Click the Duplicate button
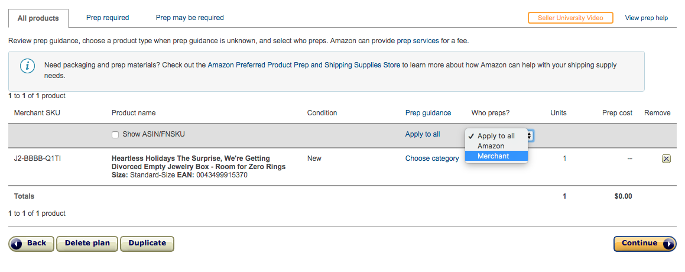 click(147, 244)
